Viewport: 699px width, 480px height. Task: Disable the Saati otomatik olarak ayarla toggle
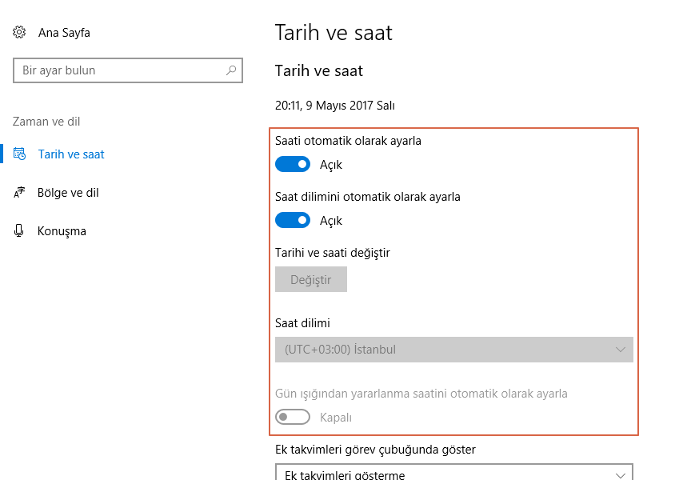coord(293,163)
